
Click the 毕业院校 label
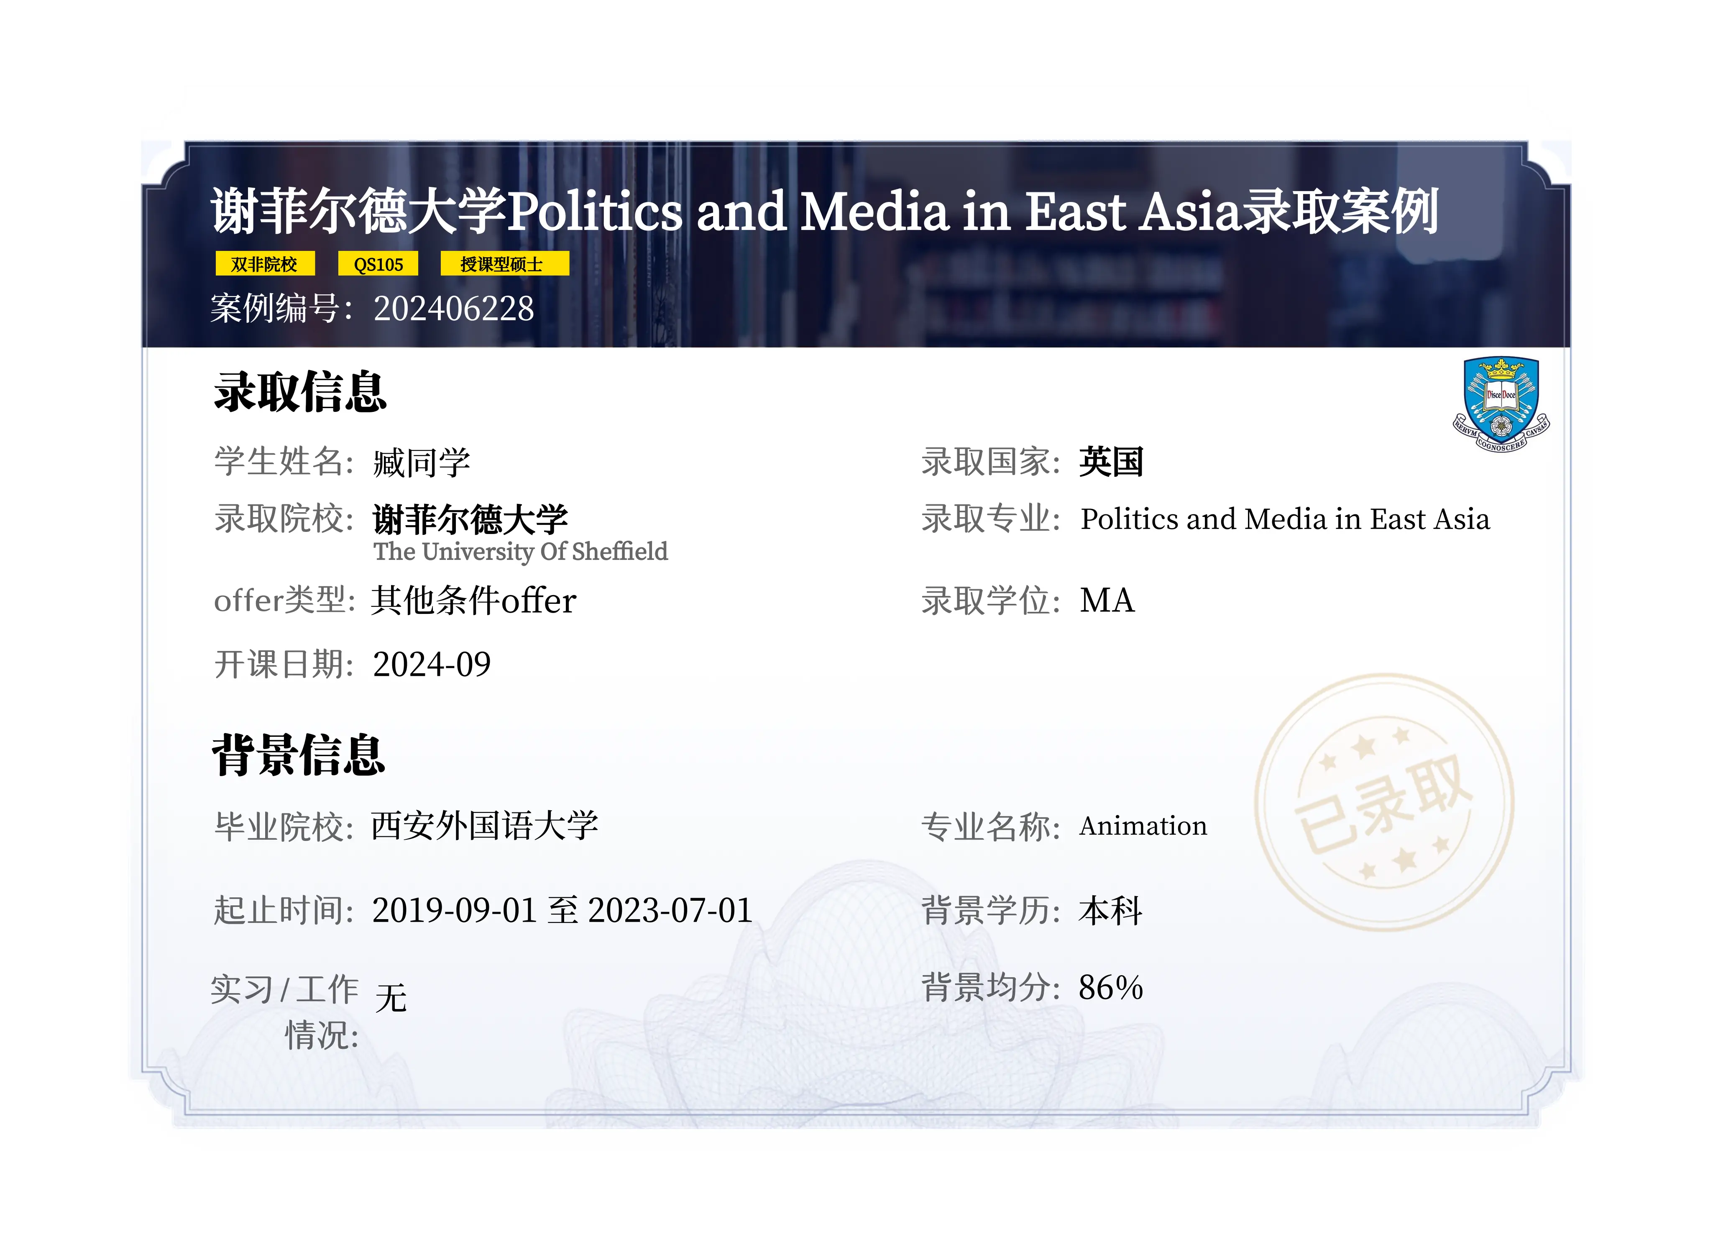(284, 827)
